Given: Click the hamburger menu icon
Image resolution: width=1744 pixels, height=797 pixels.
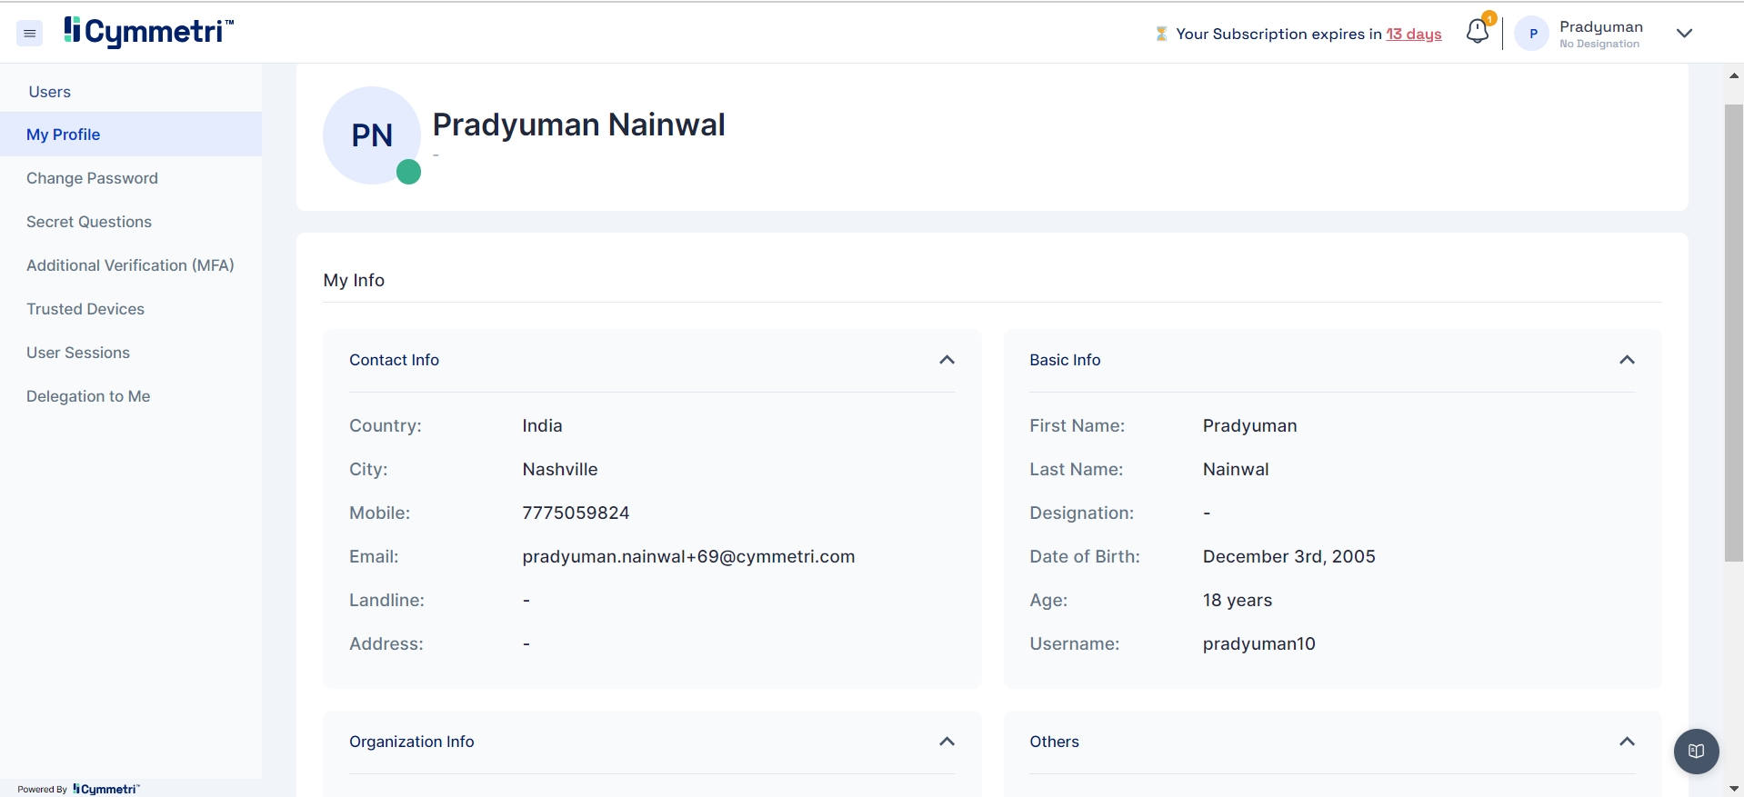Looking at the screenshot, I should tap(30, 34).
